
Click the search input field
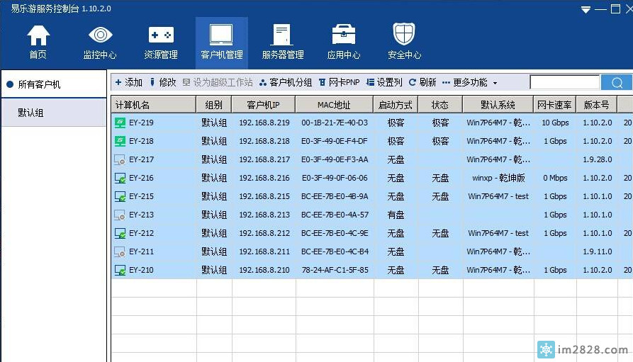[x=564, y=83]
